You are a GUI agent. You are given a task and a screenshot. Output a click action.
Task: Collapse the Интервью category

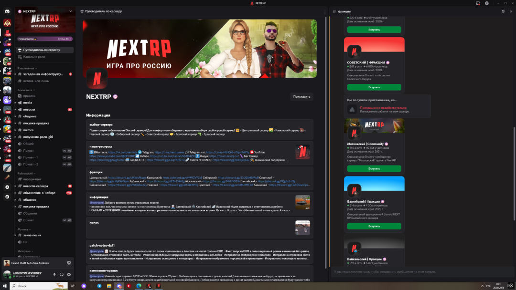pos(25,251)
